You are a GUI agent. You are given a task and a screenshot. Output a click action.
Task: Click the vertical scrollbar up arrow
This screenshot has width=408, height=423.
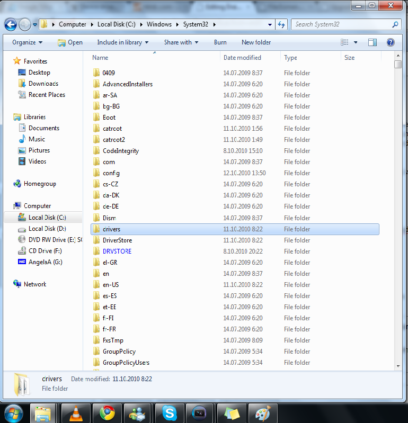[398, 56]
